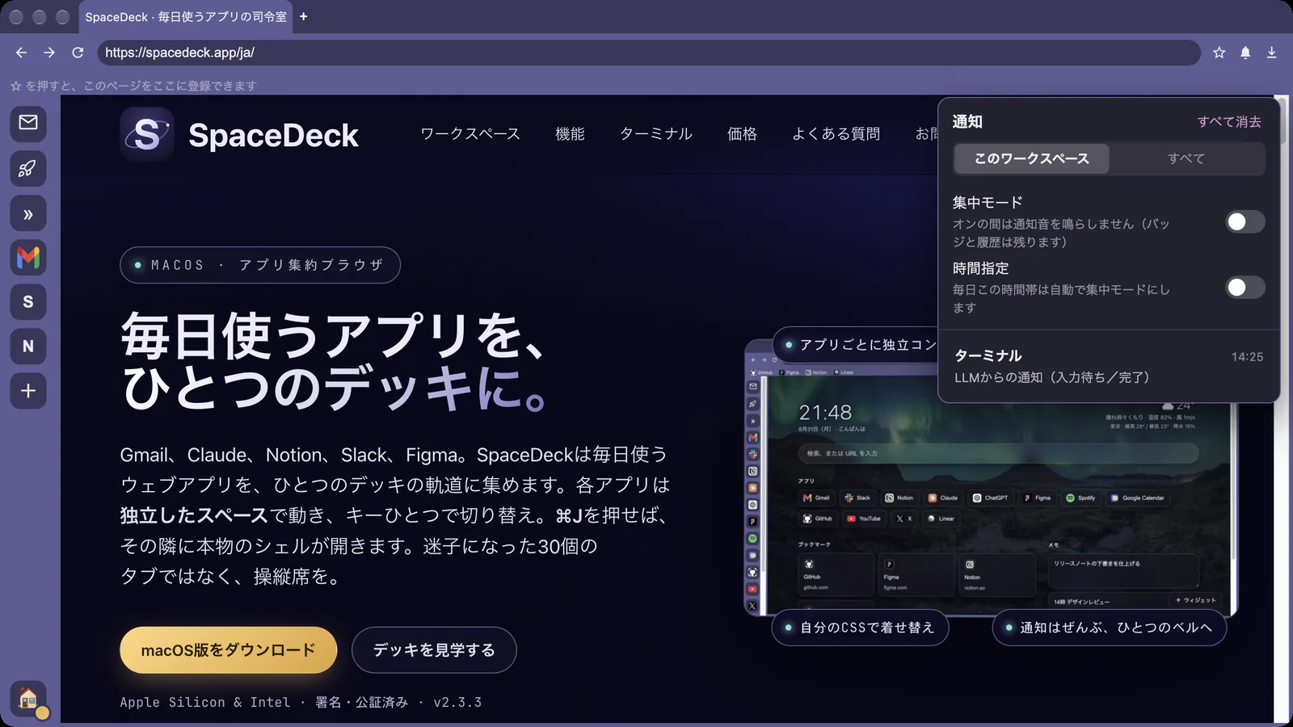
Task: Switch to N app in sidebar
Action: click(x=28, y=347)
